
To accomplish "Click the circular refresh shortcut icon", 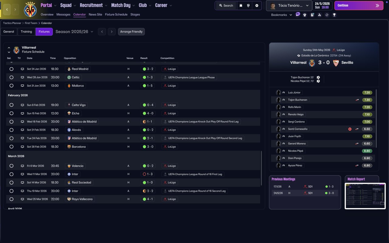I will pos(327,15).
